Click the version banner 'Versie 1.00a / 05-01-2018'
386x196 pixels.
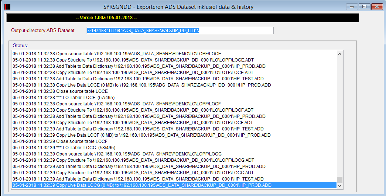click(x=106, y=18)
